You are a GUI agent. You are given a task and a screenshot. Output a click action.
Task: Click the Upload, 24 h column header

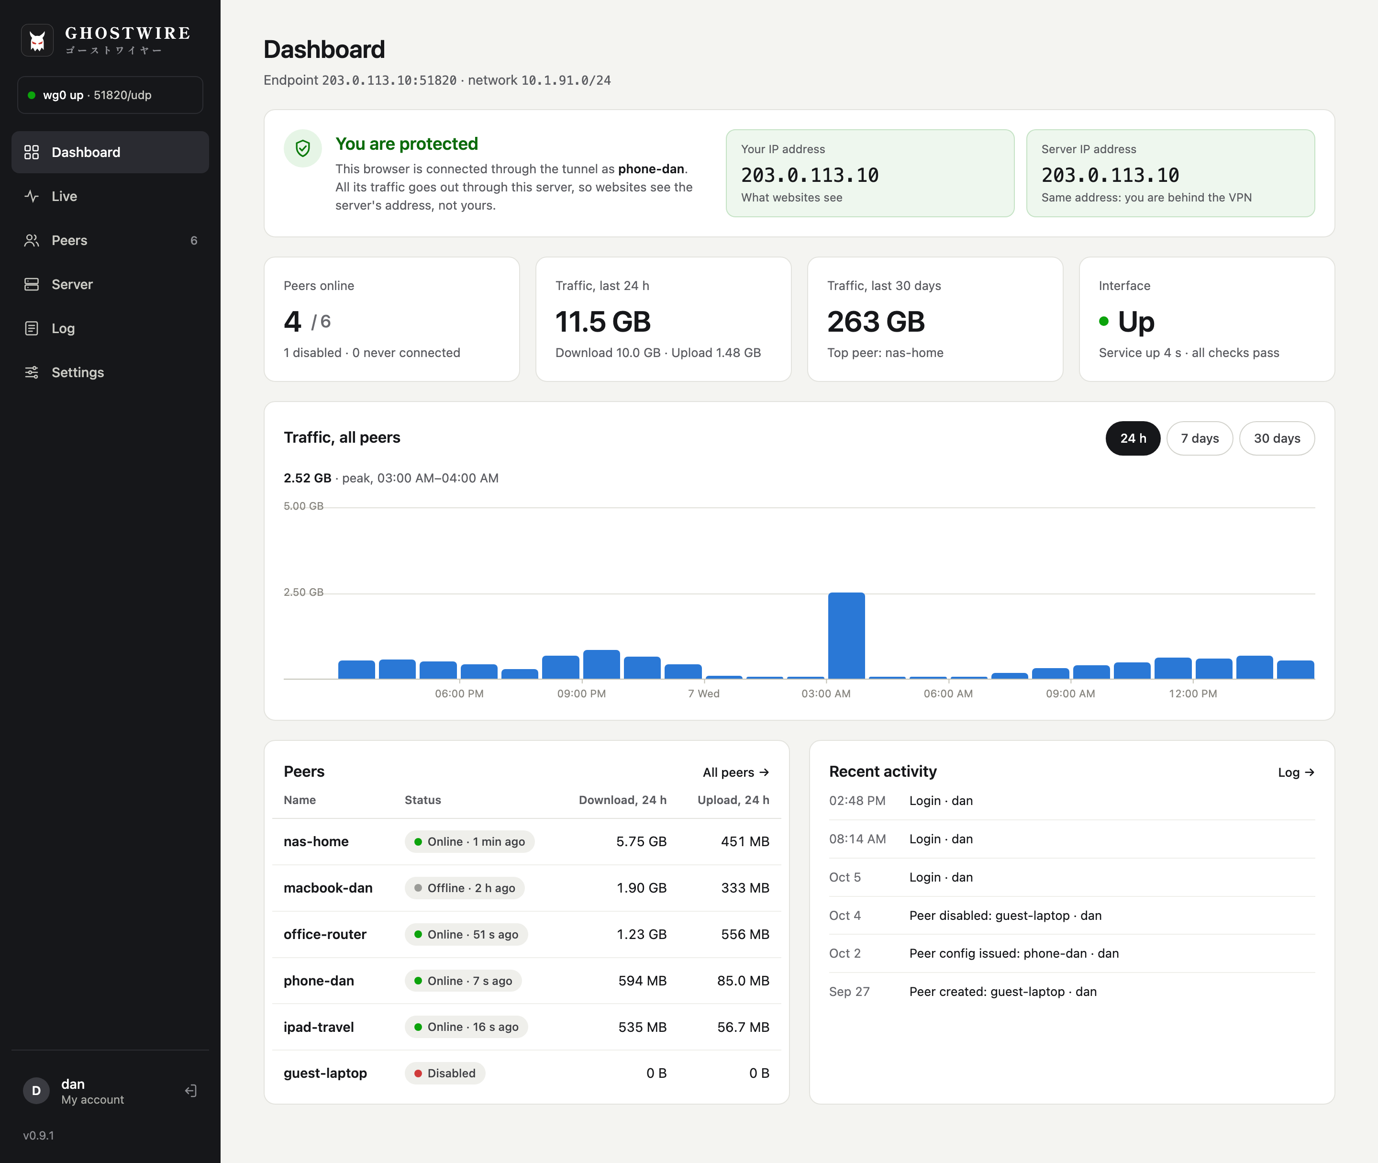pos(733,800)
